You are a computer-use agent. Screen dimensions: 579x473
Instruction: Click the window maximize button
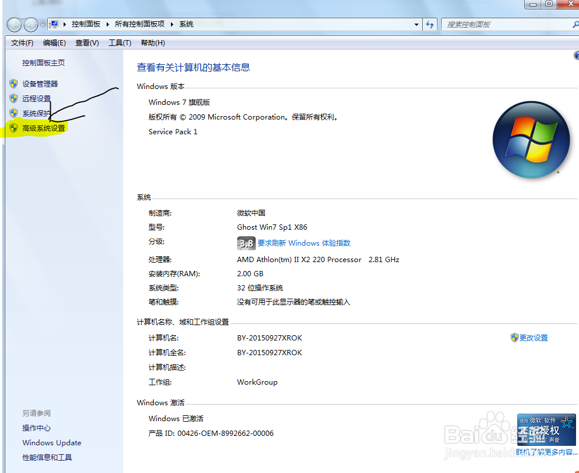[549, 4]
